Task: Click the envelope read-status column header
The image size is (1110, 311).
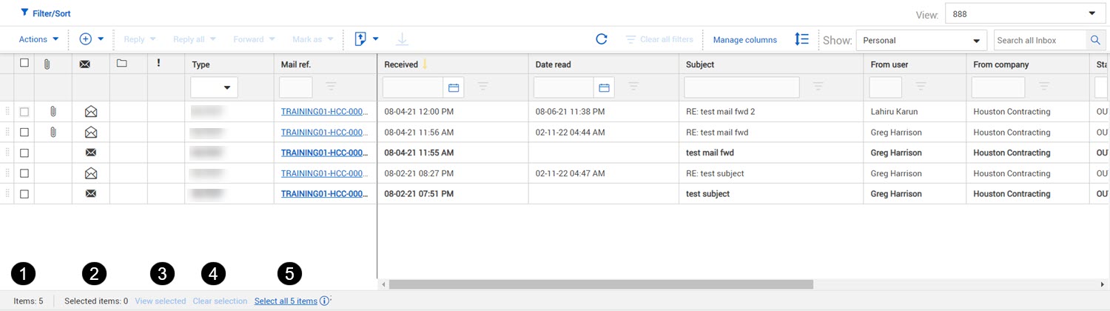Action: pos(84,64)
